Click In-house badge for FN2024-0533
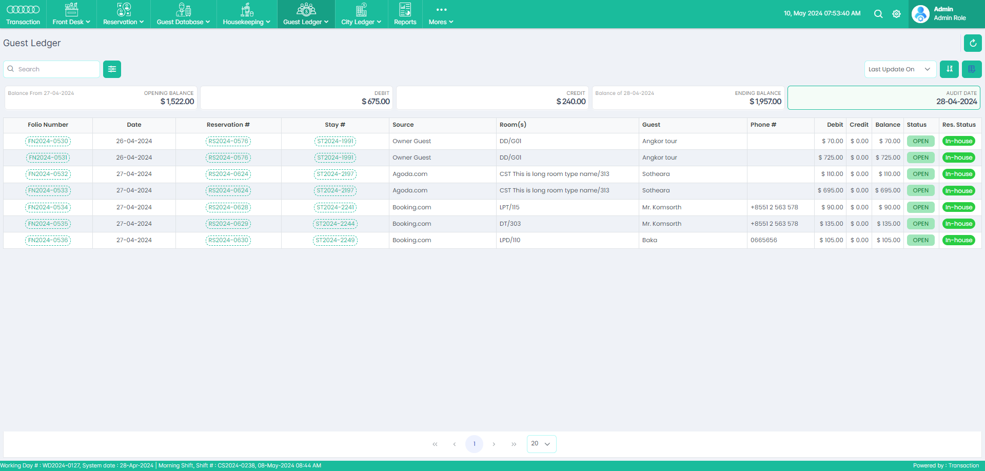Viewport: 985px width, 471px height. tap(959, 191)
